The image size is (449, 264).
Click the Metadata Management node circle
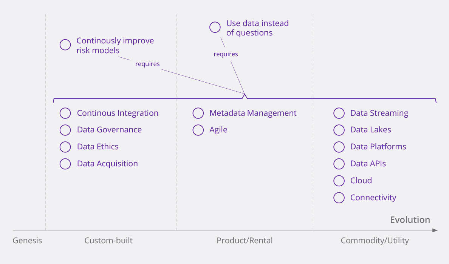click(198, 113)
